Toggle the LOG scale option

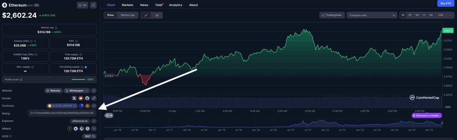click(441, 15)
